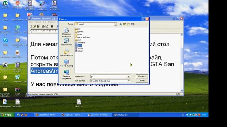Click the Find binoculars icon in WordPad
The image size is (227, 127).
(52, 26)
